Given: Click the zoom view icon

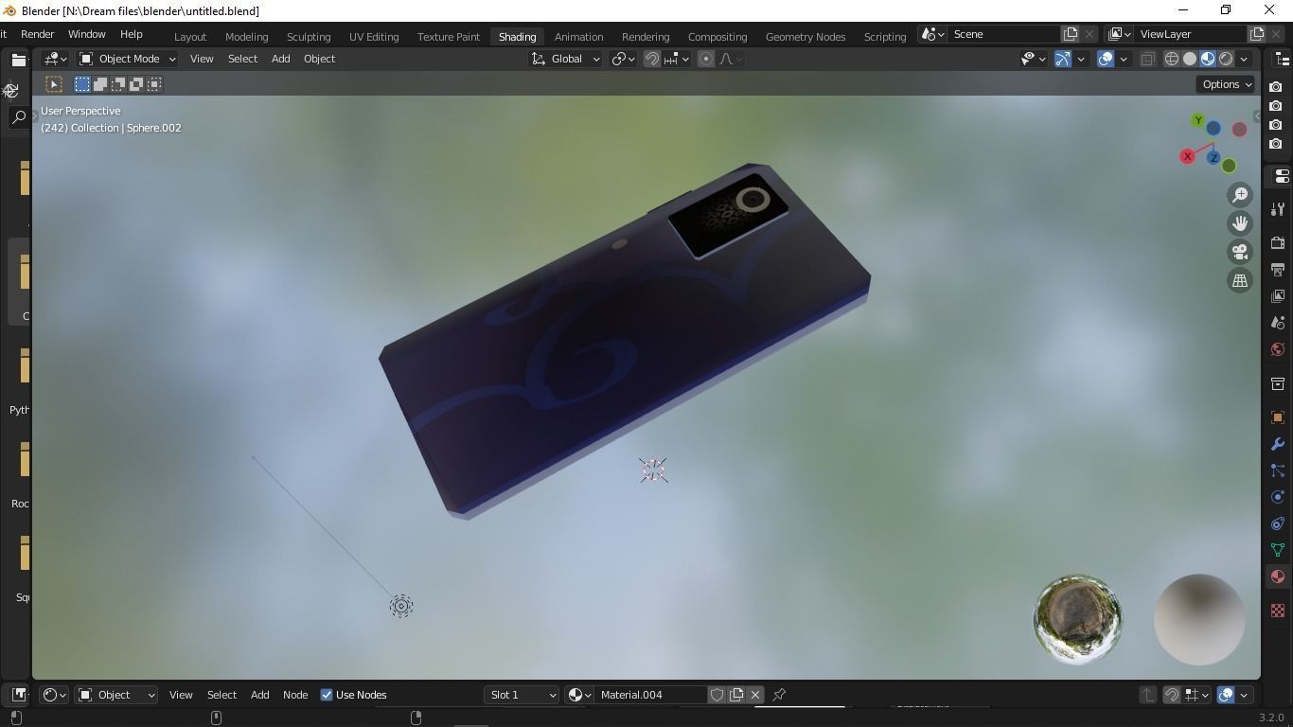Looking at the screenshot, I should click(1240, 195).
